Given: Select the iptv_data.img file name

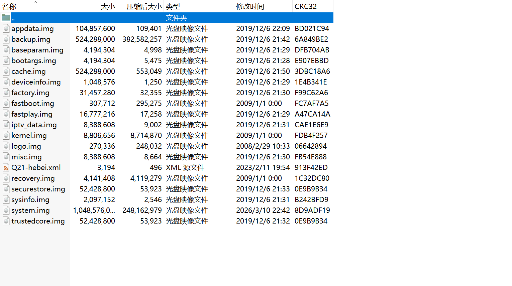Looking at the screenshot, I should point(34,125).
